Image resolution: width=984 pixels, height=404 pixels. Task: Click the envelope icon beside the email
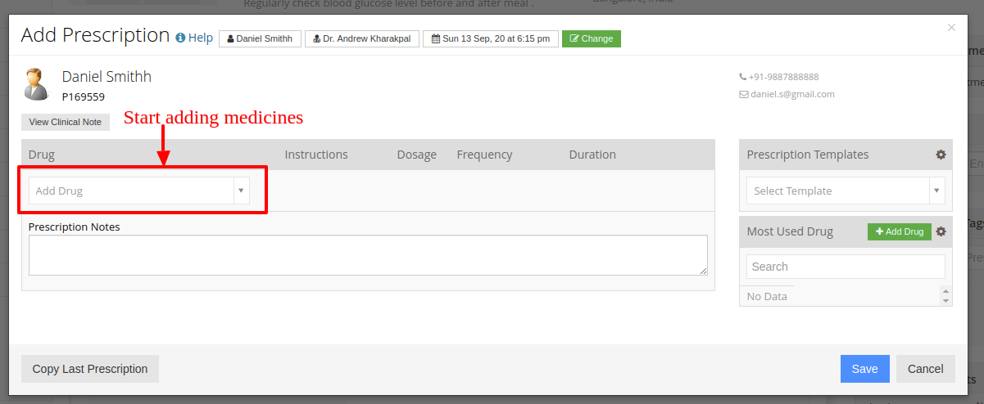tap(743, 94)
